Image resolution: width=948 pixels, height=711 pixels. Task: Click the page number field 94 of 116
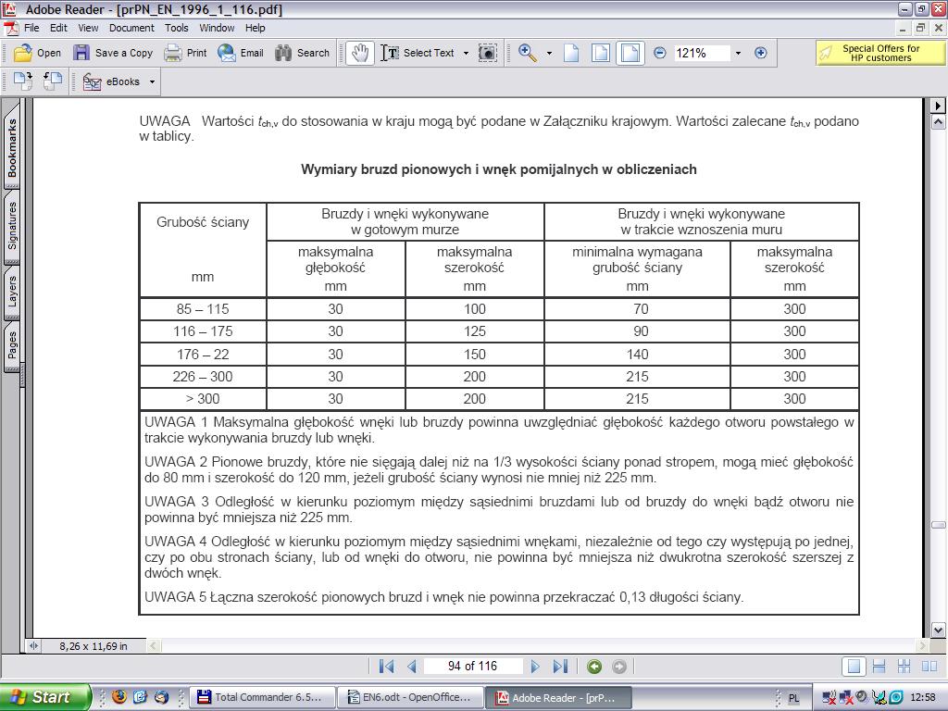(472, 667)
